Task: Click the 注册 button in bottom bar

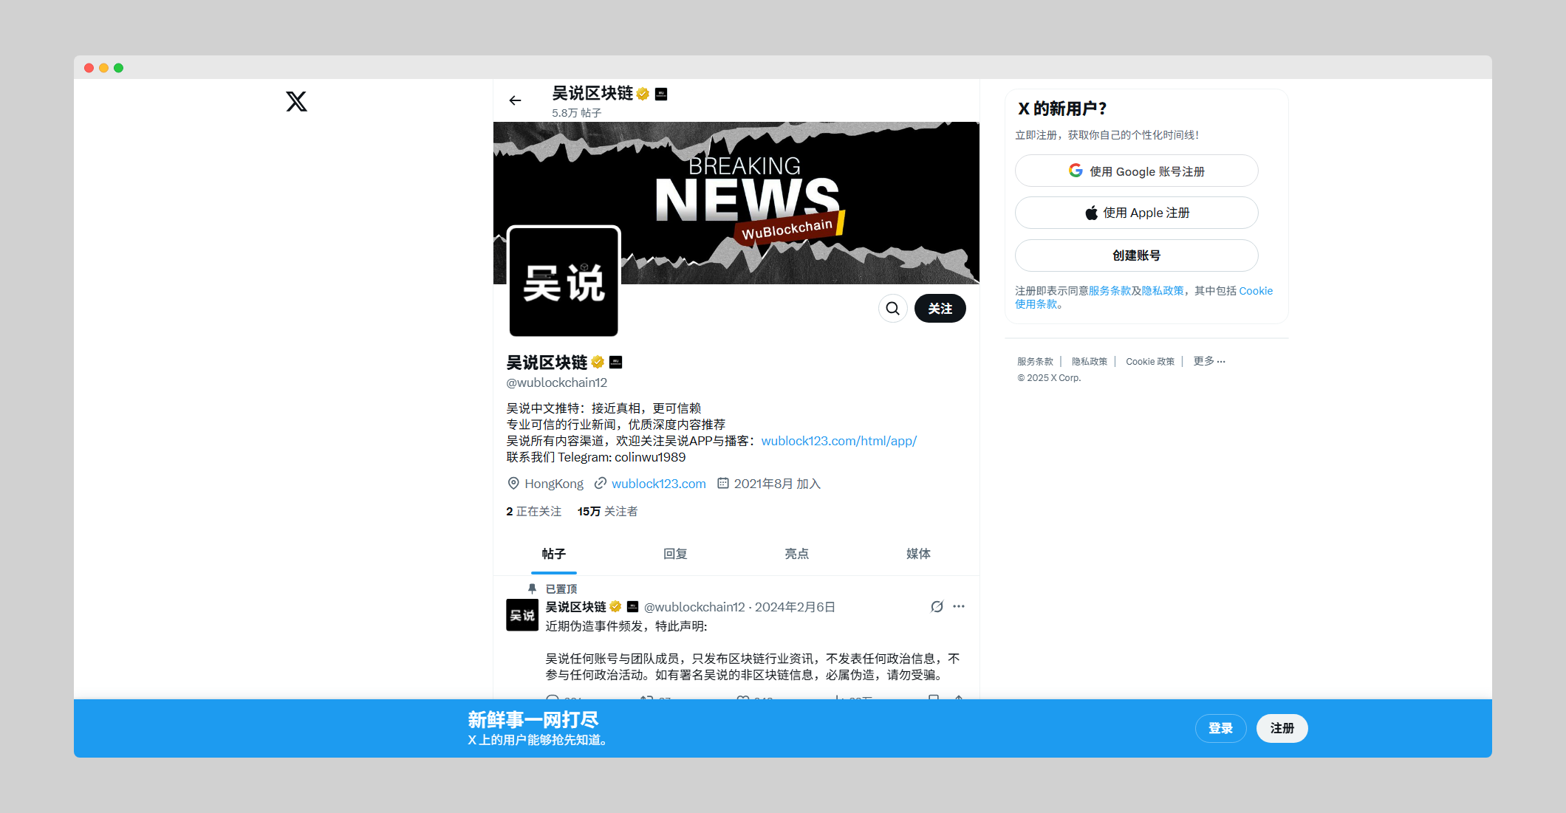Action: (x=1282, y=728)
